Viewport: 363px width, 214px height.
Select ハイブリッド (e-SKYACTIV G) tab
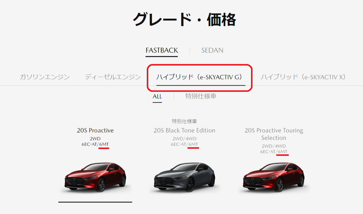point(199,77)
